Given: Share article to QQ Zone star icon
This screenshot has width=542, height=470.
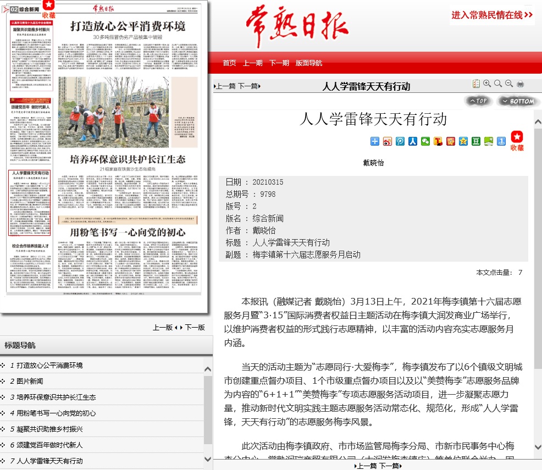Looking at the screenshot, I should 463,141.
